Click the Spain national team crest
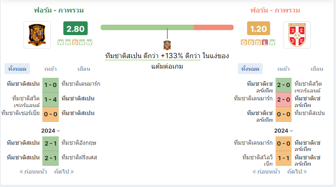This screenshot has height=187, width=336. click(37, 35)
